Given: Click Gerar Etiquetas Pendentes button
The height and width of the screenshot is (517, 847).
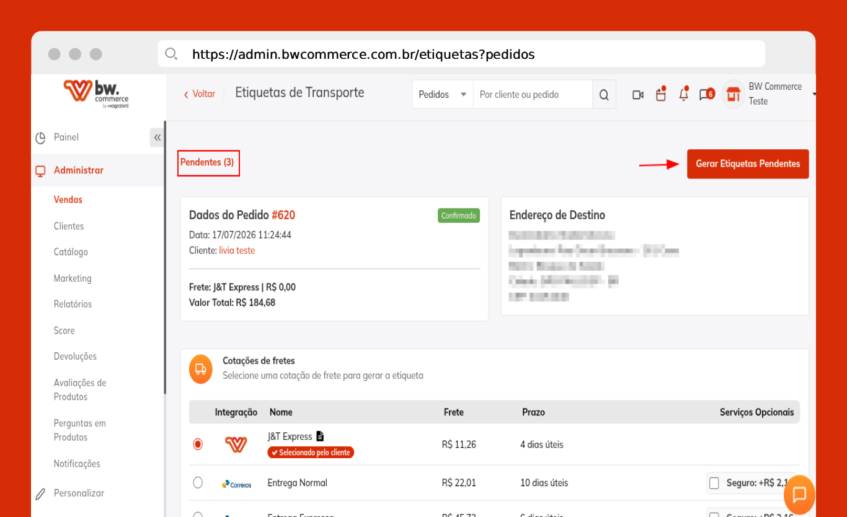Looking at the screenshot, I should [x=748, y=164].
